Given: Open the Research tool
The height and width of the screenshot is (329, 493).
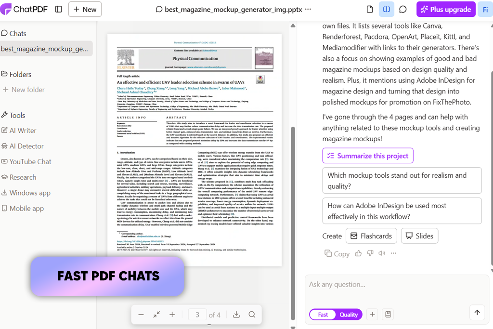Looking at the screenshot, I should coord(19,177).
